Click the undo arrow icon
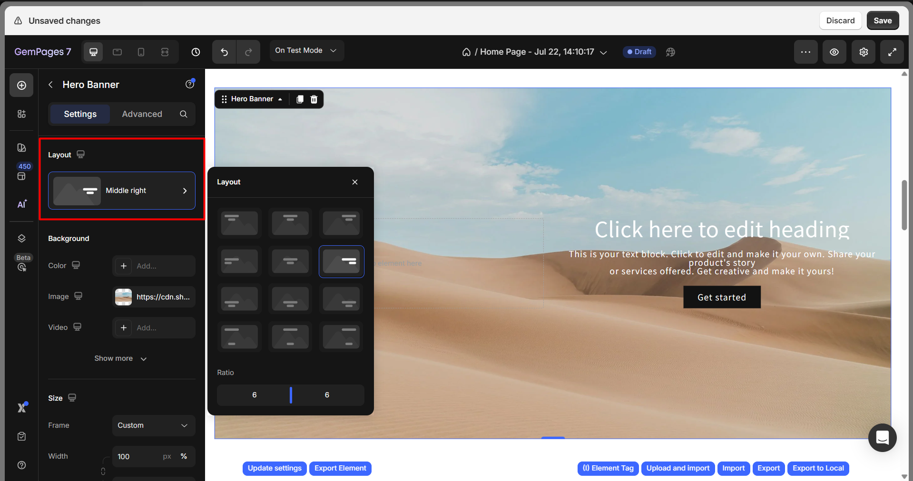Viewport: 913px width, 481px height. [x=224, y=52]
